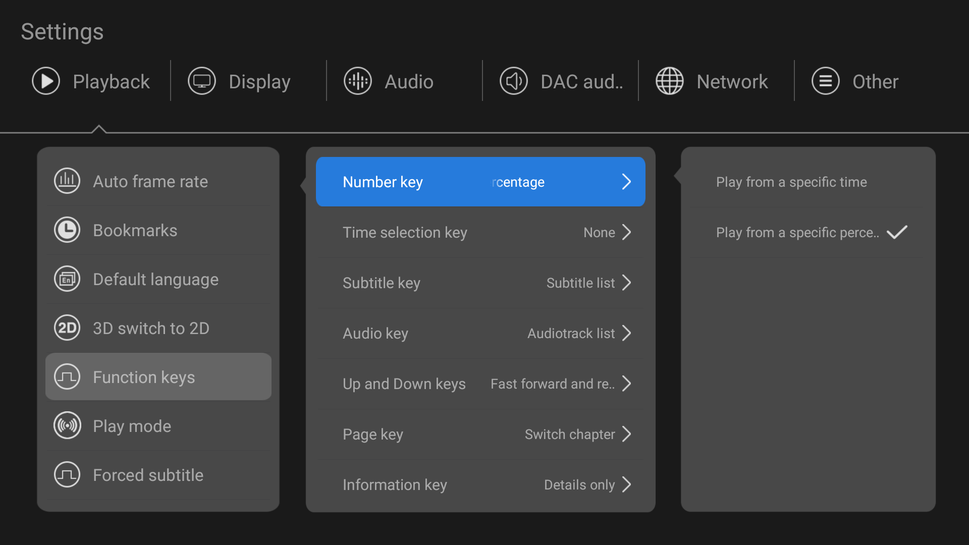
Task: Expand the Information key chevron
Action: 626,484
